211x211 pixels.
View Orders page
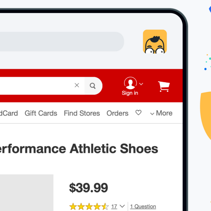[117, 113]
